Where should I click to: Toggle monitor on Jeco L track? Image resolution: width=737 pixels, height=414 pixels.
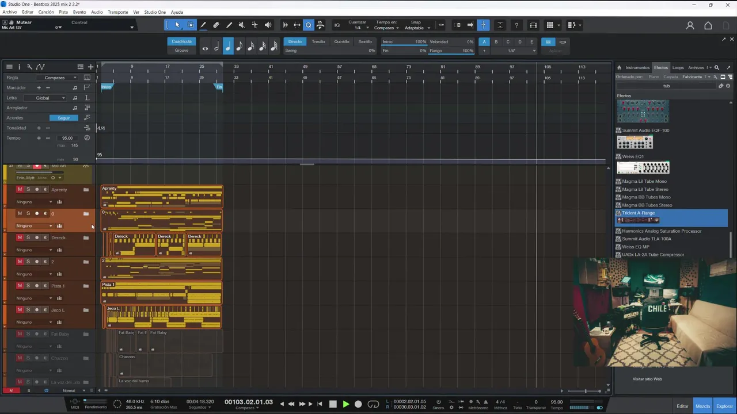(45, 310)
